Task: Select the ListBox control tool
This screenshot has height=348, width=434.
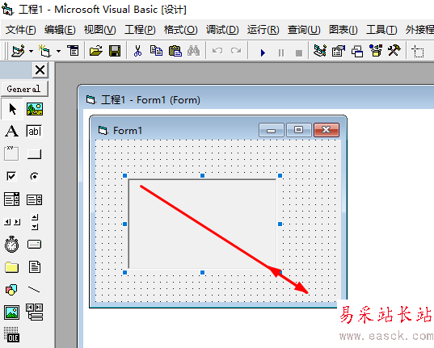Action: [x=34, y=199]
